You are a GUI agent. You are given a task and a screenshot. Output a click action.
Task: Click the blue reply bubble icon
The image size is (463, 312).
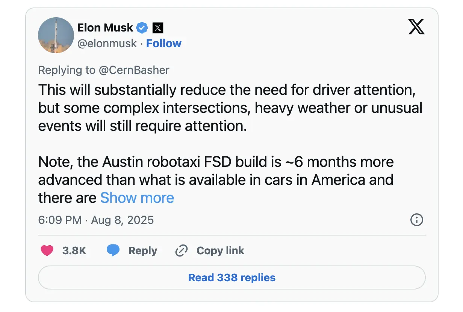[x=113, y=250]
